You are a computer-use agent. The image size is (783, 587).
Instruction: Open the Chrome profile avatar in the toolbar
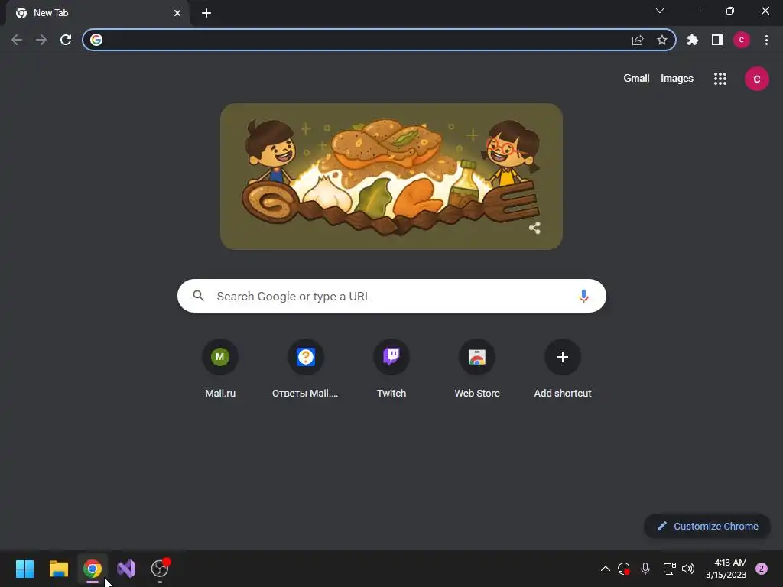click(x=742, y=40)
